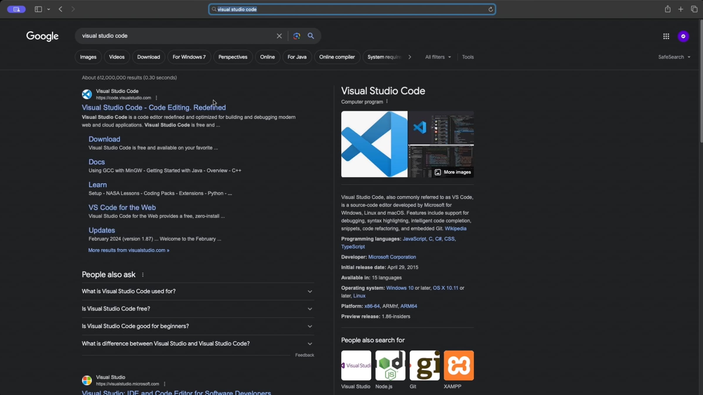Show the Safari tab overview

695,9
